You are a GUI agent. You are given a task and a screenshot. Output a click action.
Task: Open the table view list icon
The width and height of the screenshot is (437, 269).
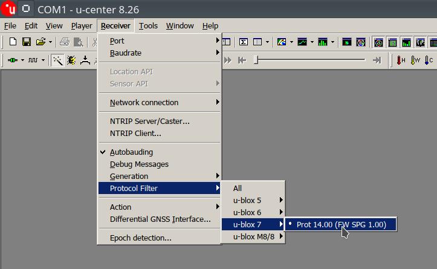(257, 42)
